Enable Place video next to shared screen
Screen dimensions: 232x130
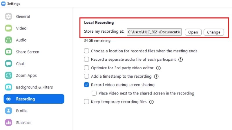pyautogui.click(x=94, y=93)
